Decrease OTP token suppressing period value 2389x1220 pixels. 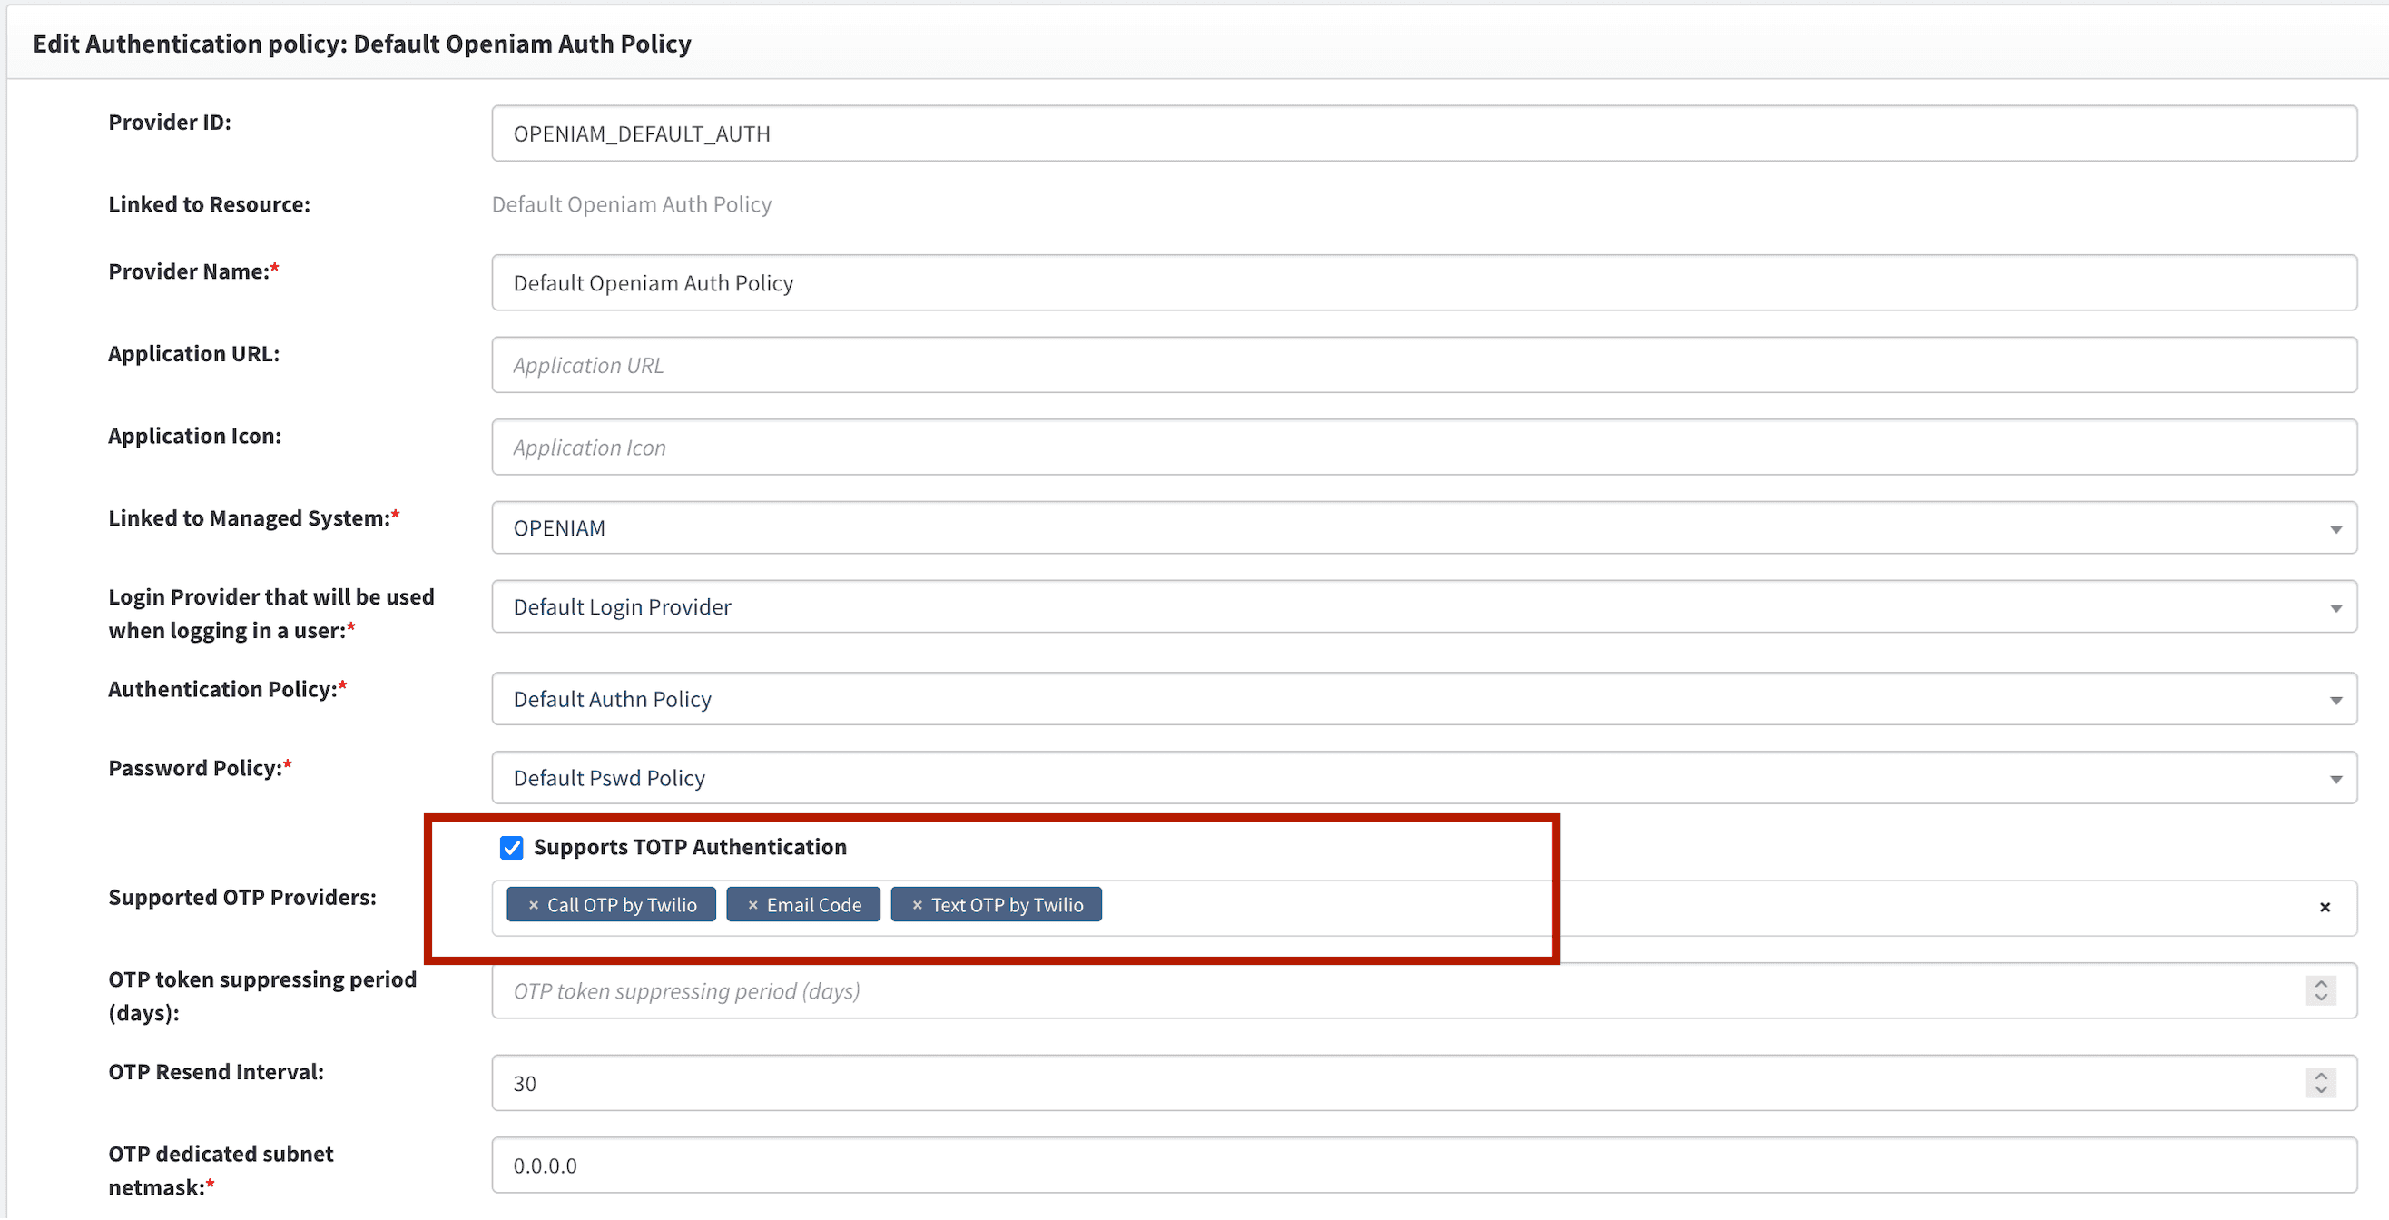click(2321, 999)
